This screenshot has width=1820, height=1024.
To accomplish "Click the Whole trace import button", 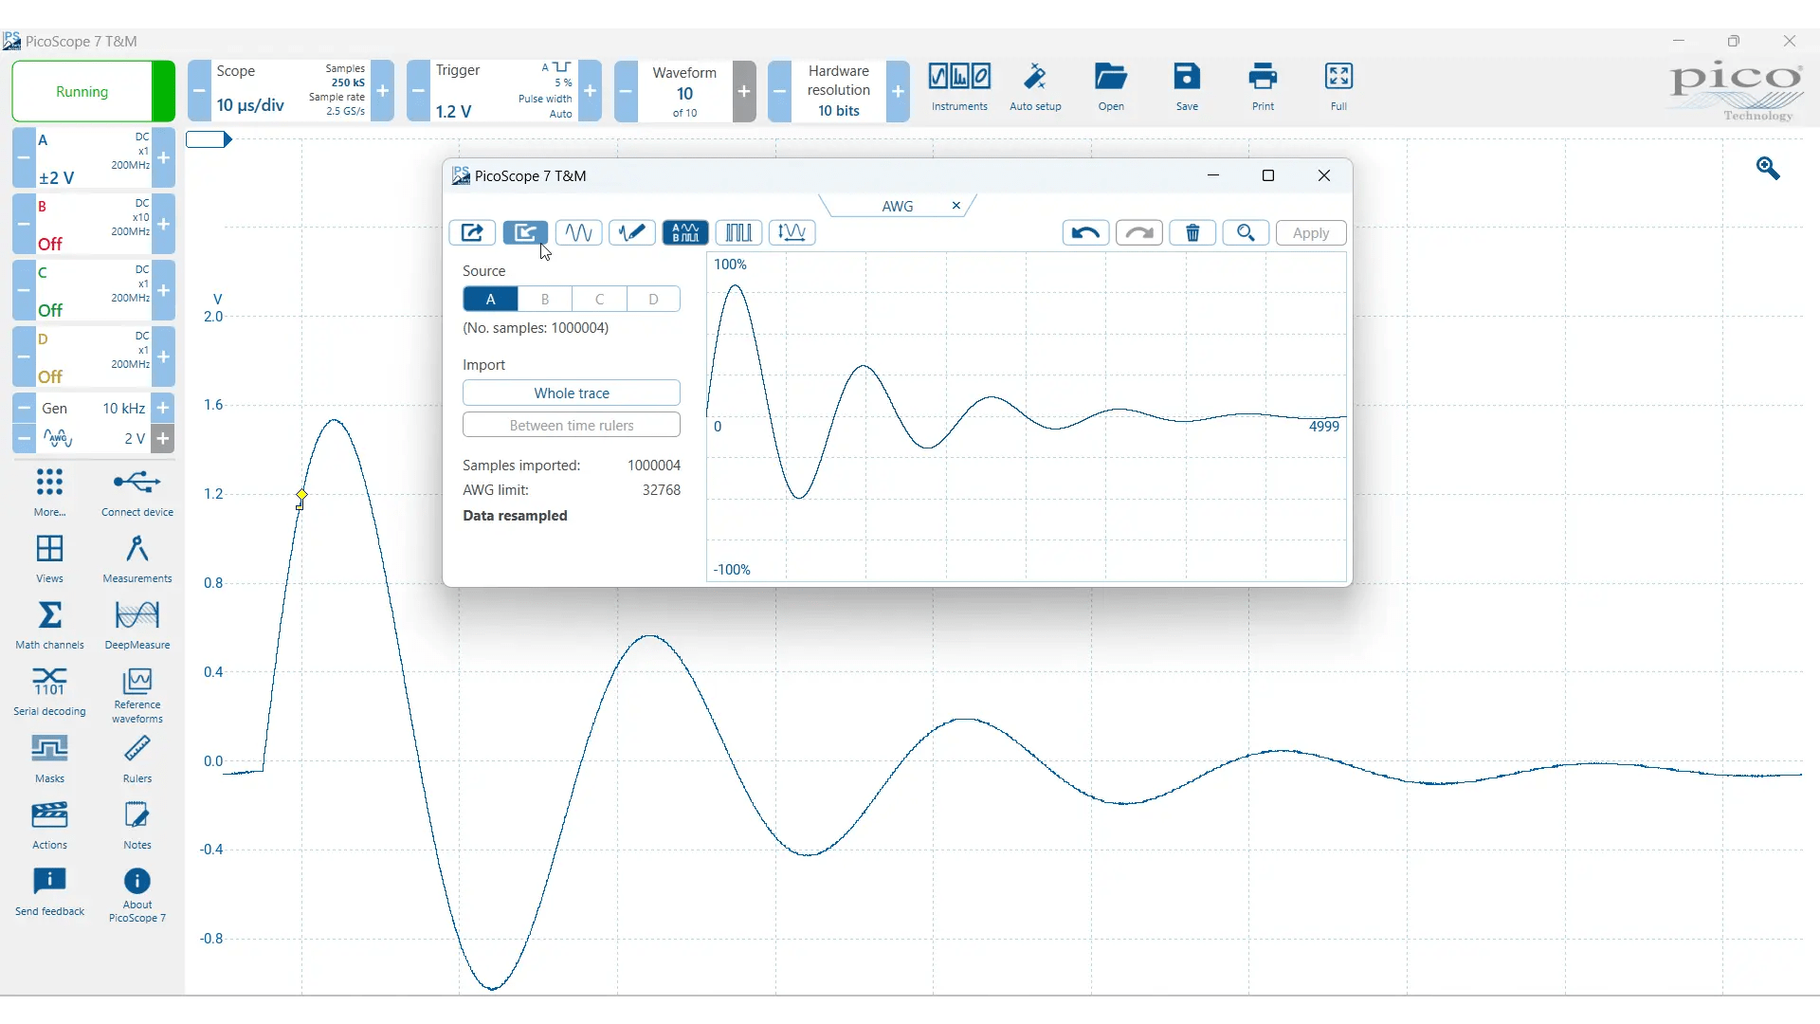I will tap(572, 393).
